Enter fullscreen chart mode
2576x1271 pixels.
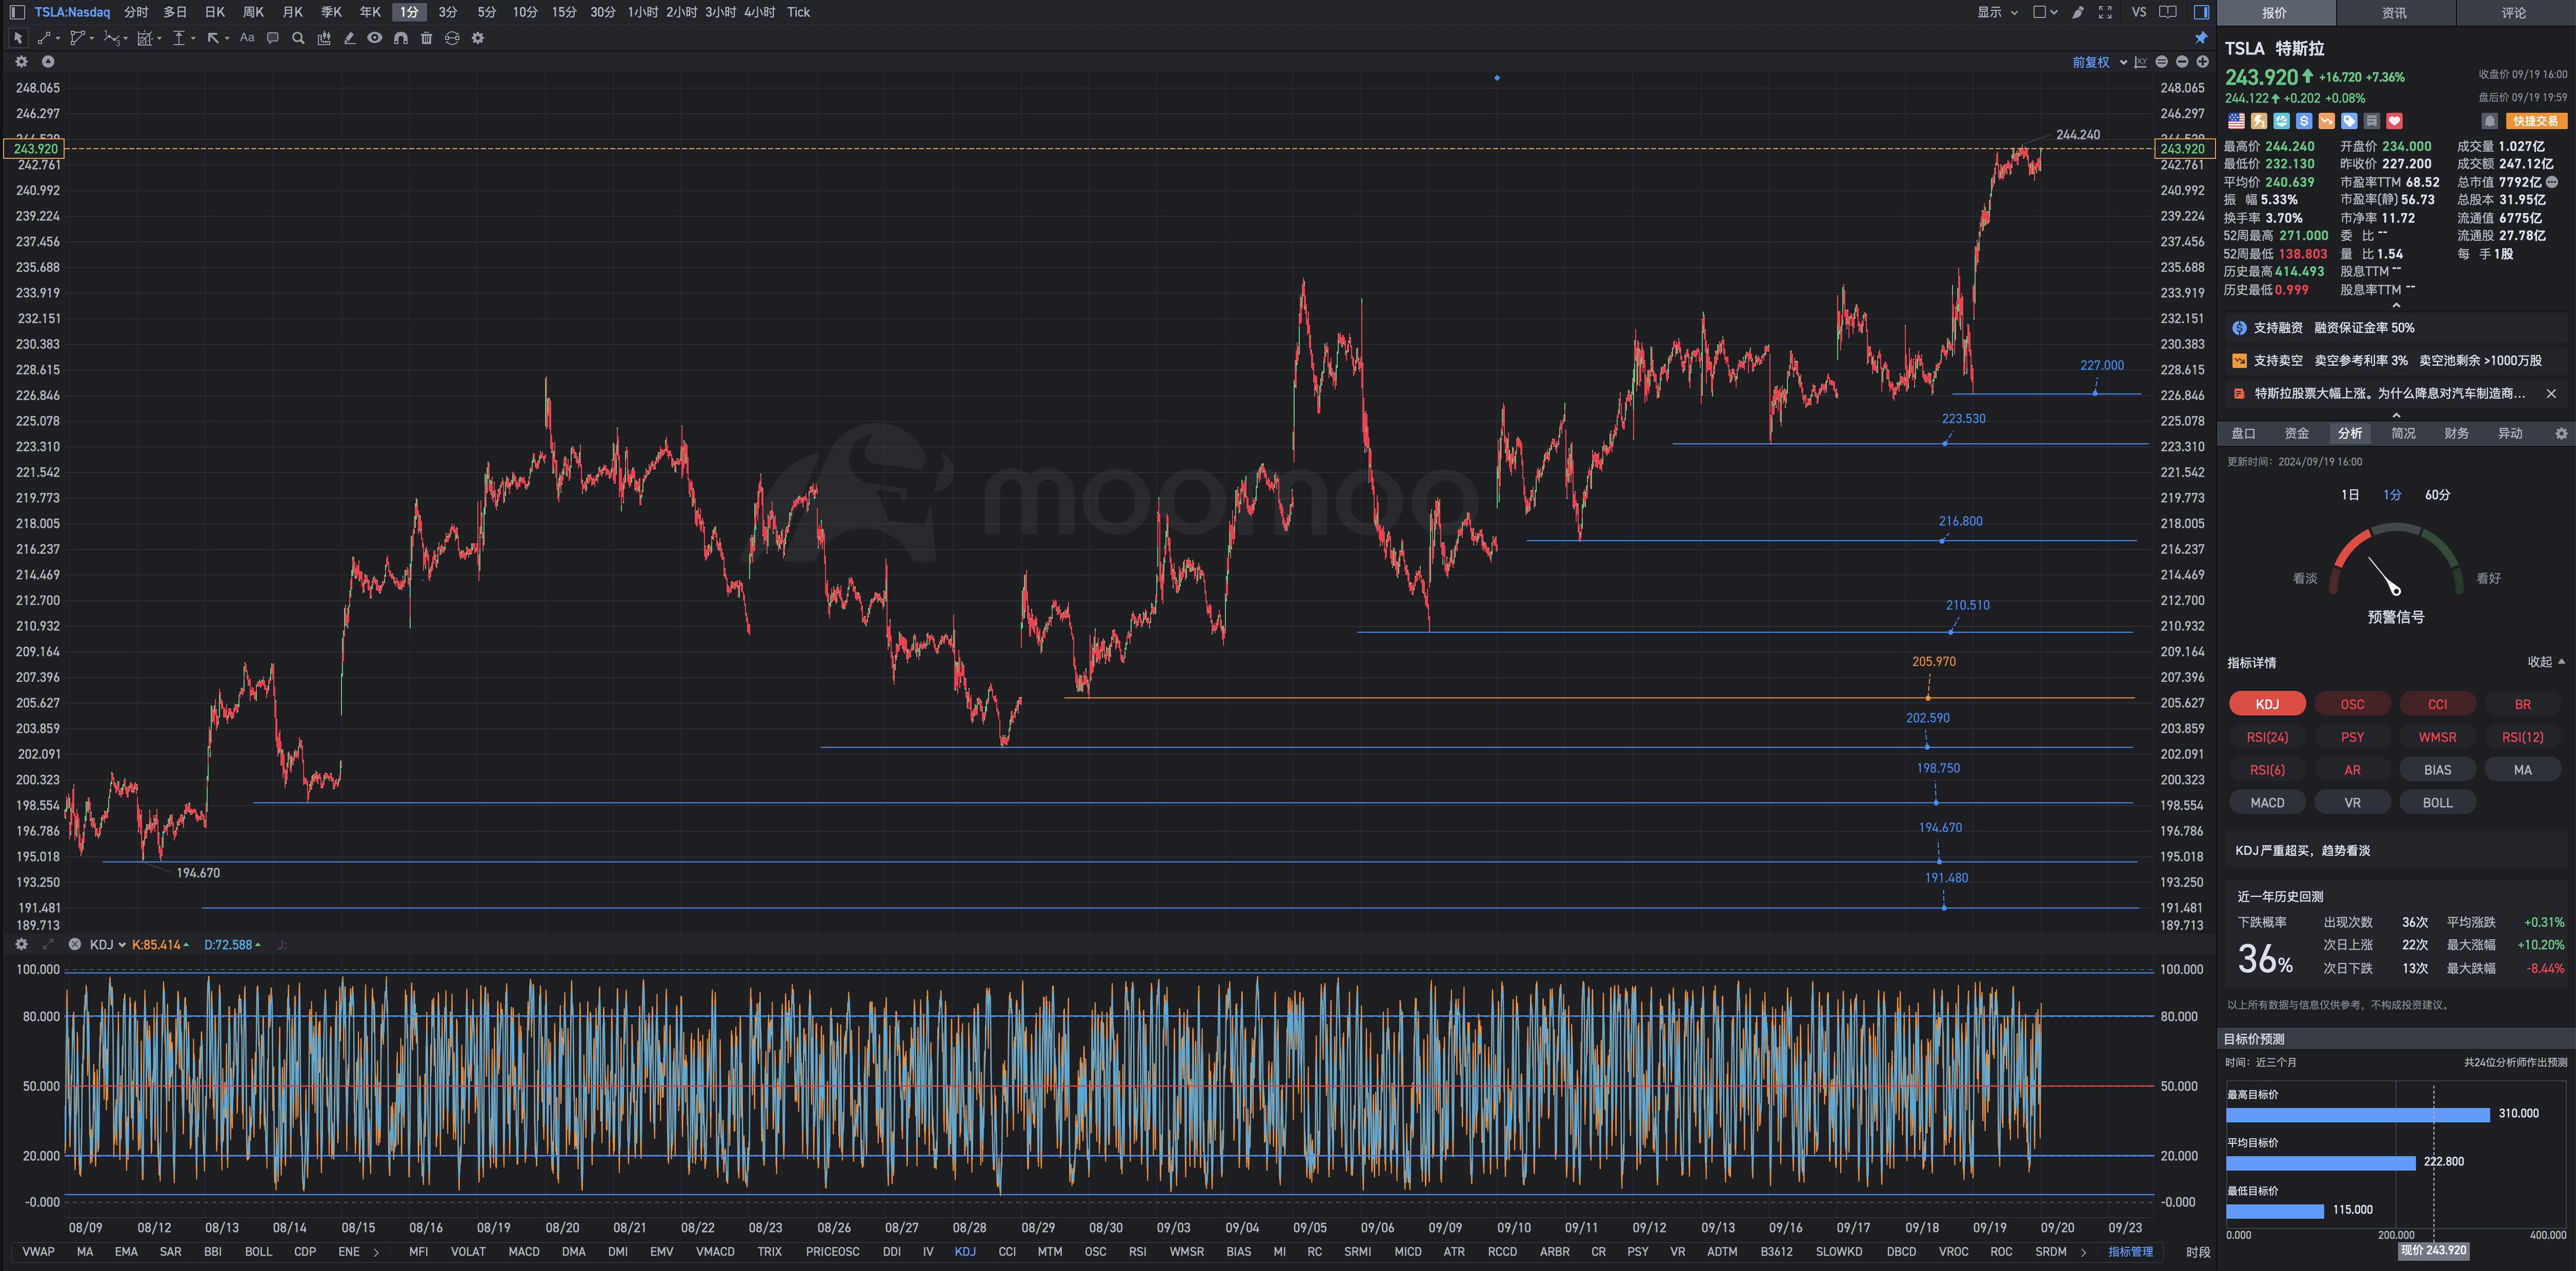[2105, 12]
